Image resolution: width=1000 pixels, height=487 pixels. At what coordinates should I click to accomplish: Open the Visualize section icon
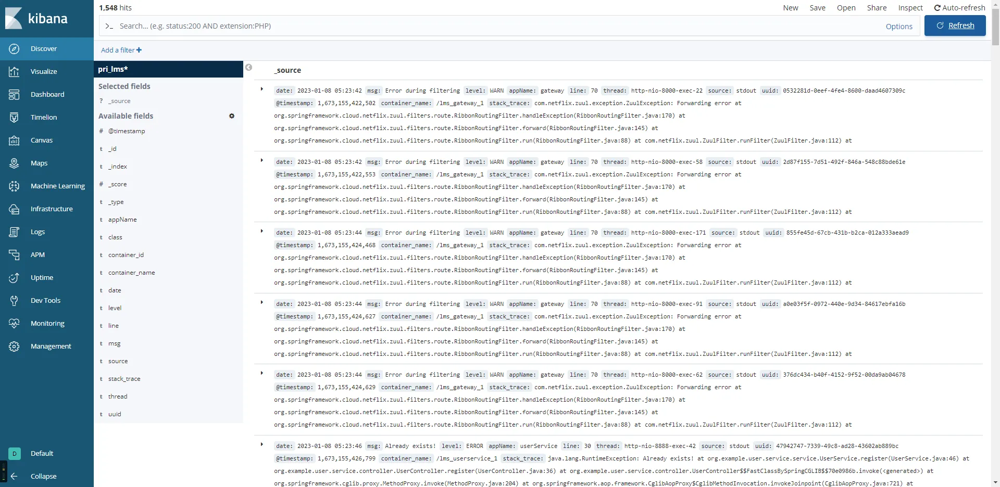[x=14, y=72]
